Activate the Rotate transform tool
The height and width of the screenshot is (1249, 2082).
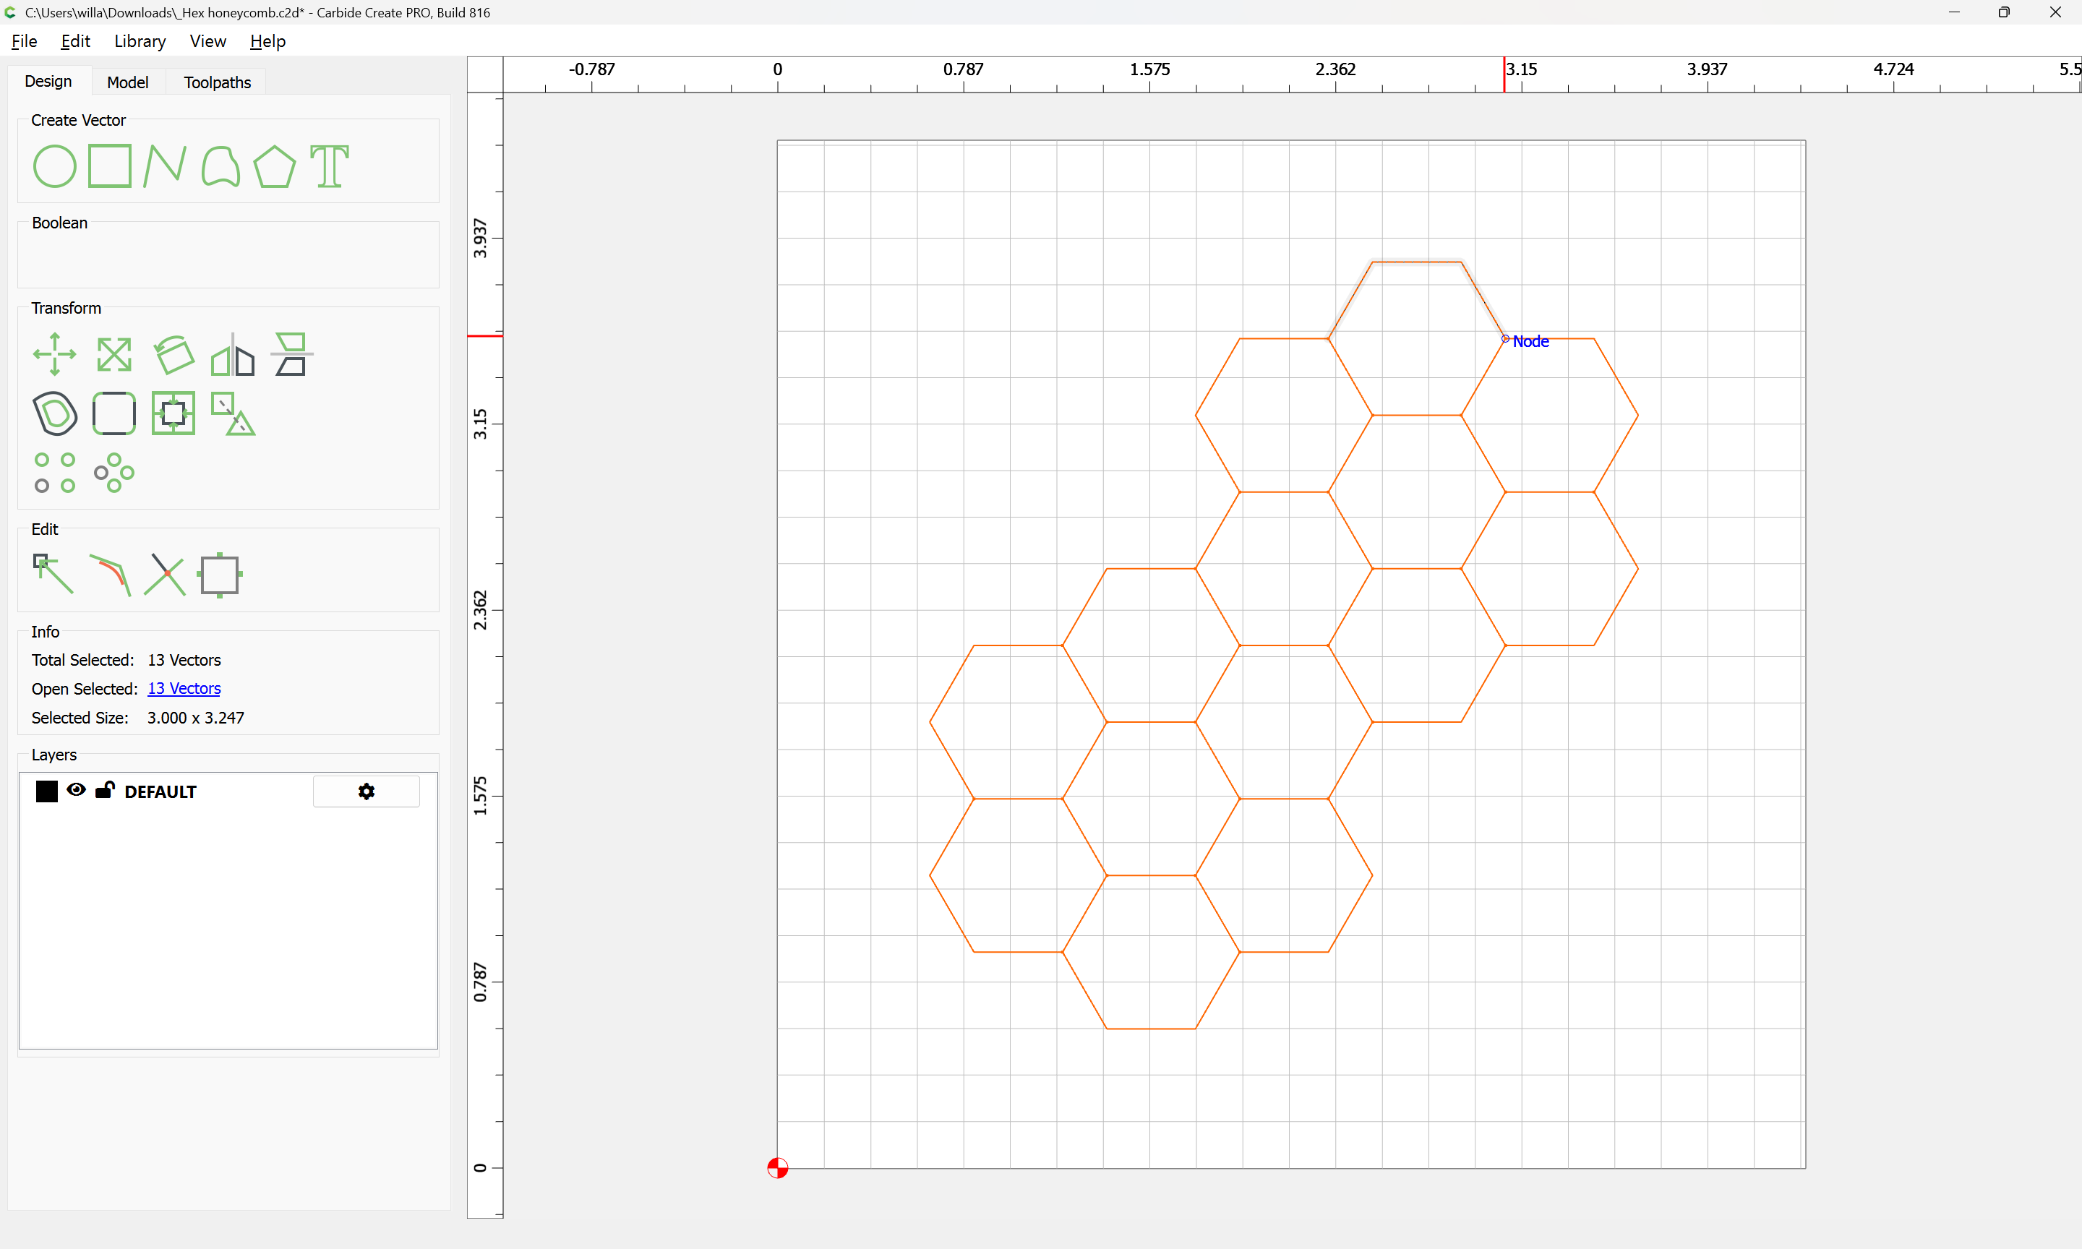[173, 354]
